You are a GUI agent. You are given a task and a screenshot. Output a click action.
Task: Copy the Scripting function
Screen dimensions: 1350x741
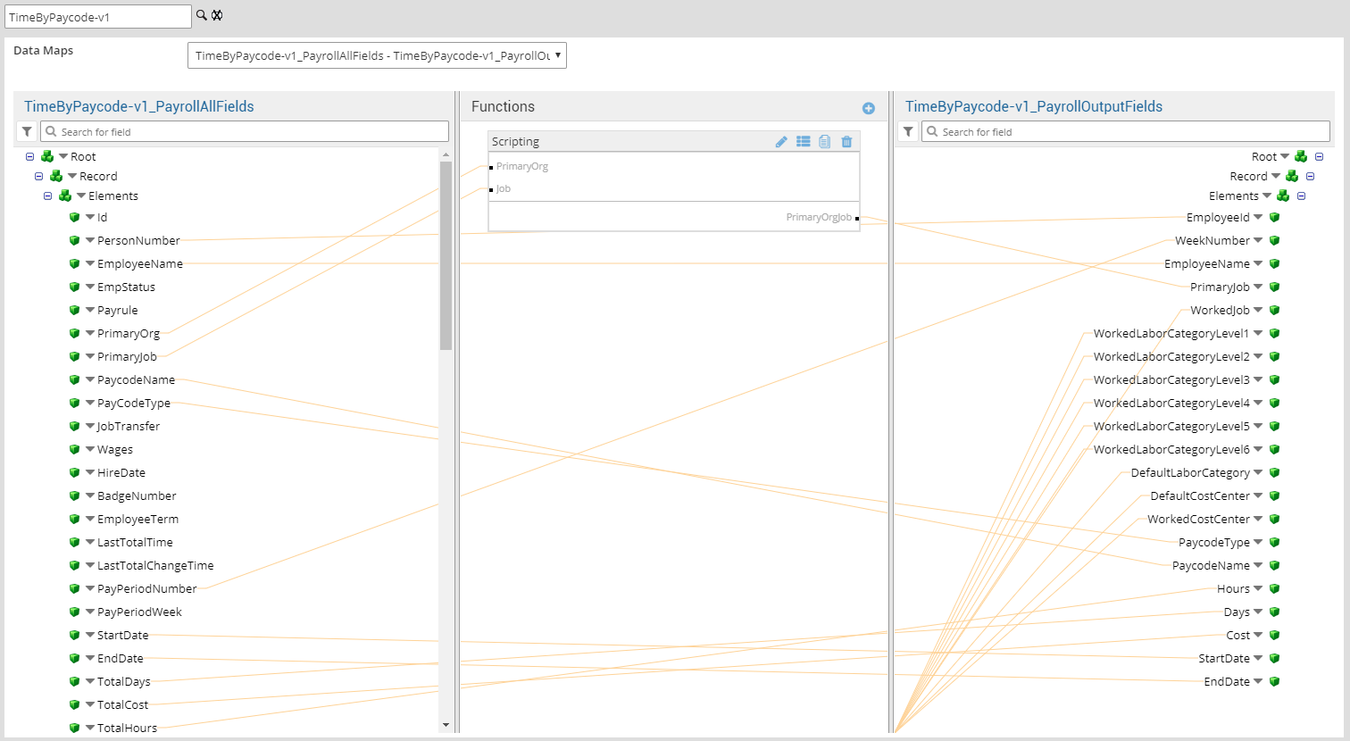click(x=825, y=142)
